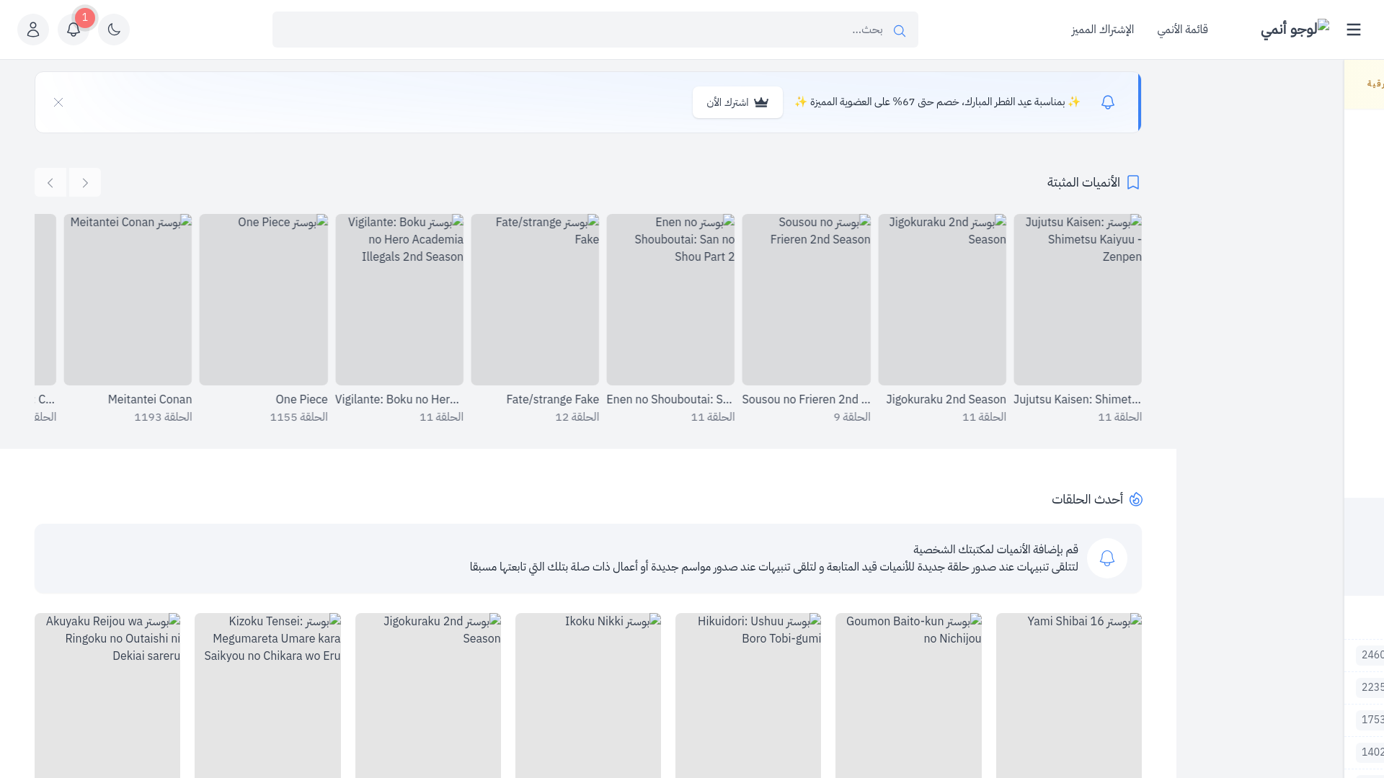Open Fate/strange Fake poster
Screen dimensions: 1384x778
(x=535, y=300)
